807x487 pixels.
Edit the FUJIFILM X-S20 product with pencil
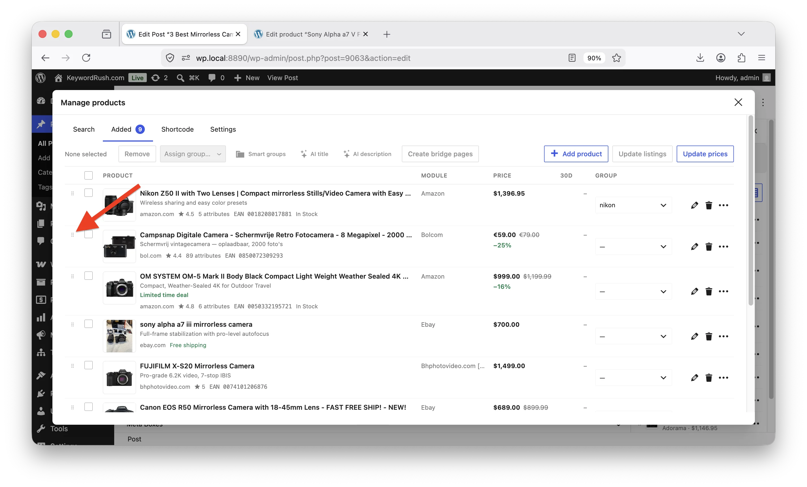click(x=694, y=378)
